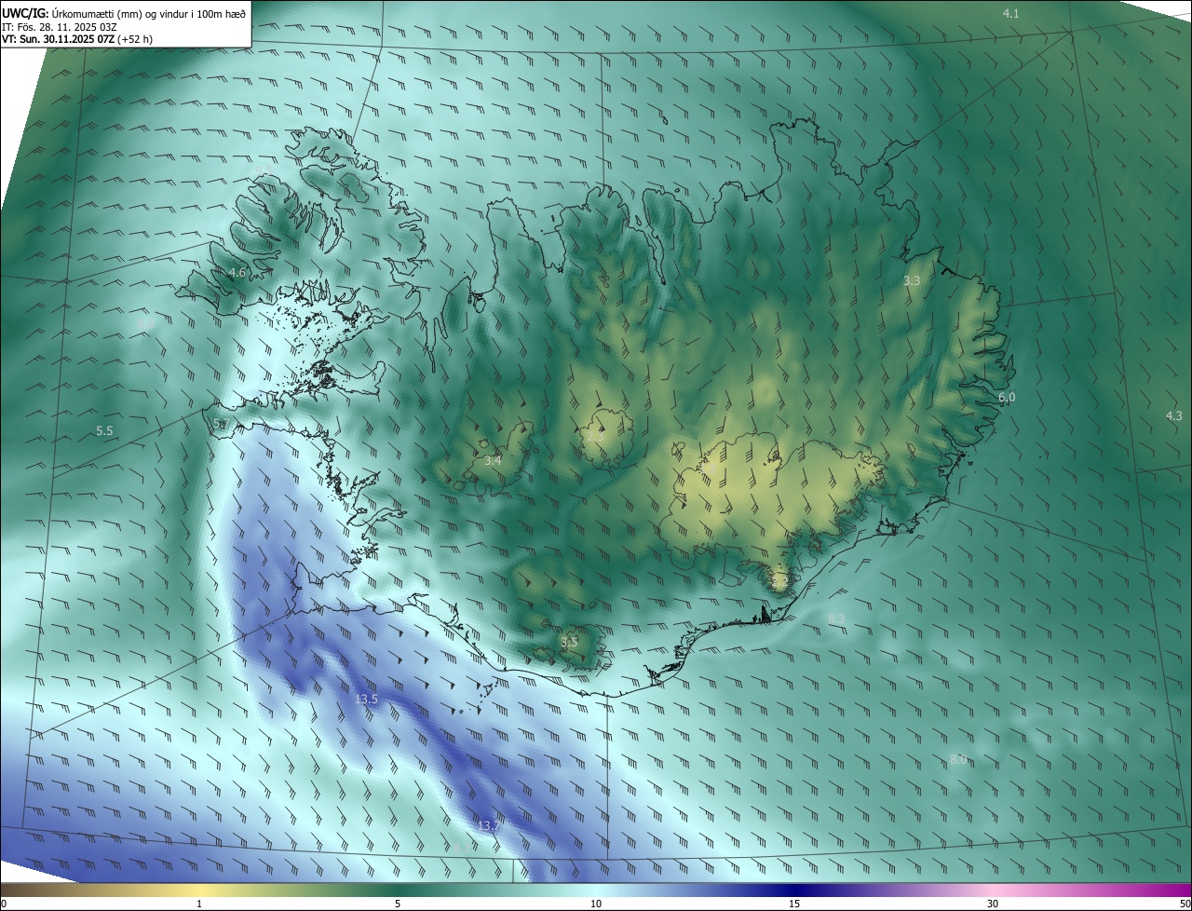Select the 5.5 value west of Snæfellsnes
Image resolution: width=1192 pixels, height=911 pixels.
pos(104,431)
